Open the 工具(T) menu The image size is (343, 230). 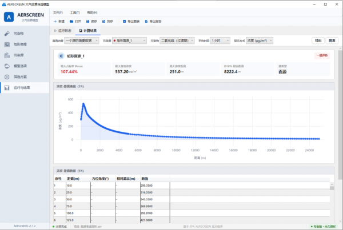[75, 13]
